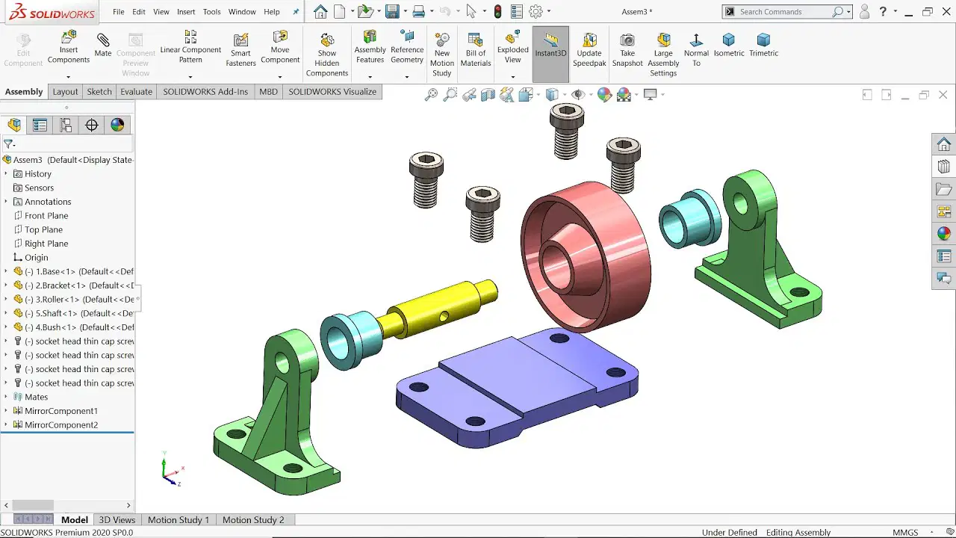This screenshot has height=538, width=956.
Task: Open the Assembly Features dropdown arrow
Action: tap(370, 77)
